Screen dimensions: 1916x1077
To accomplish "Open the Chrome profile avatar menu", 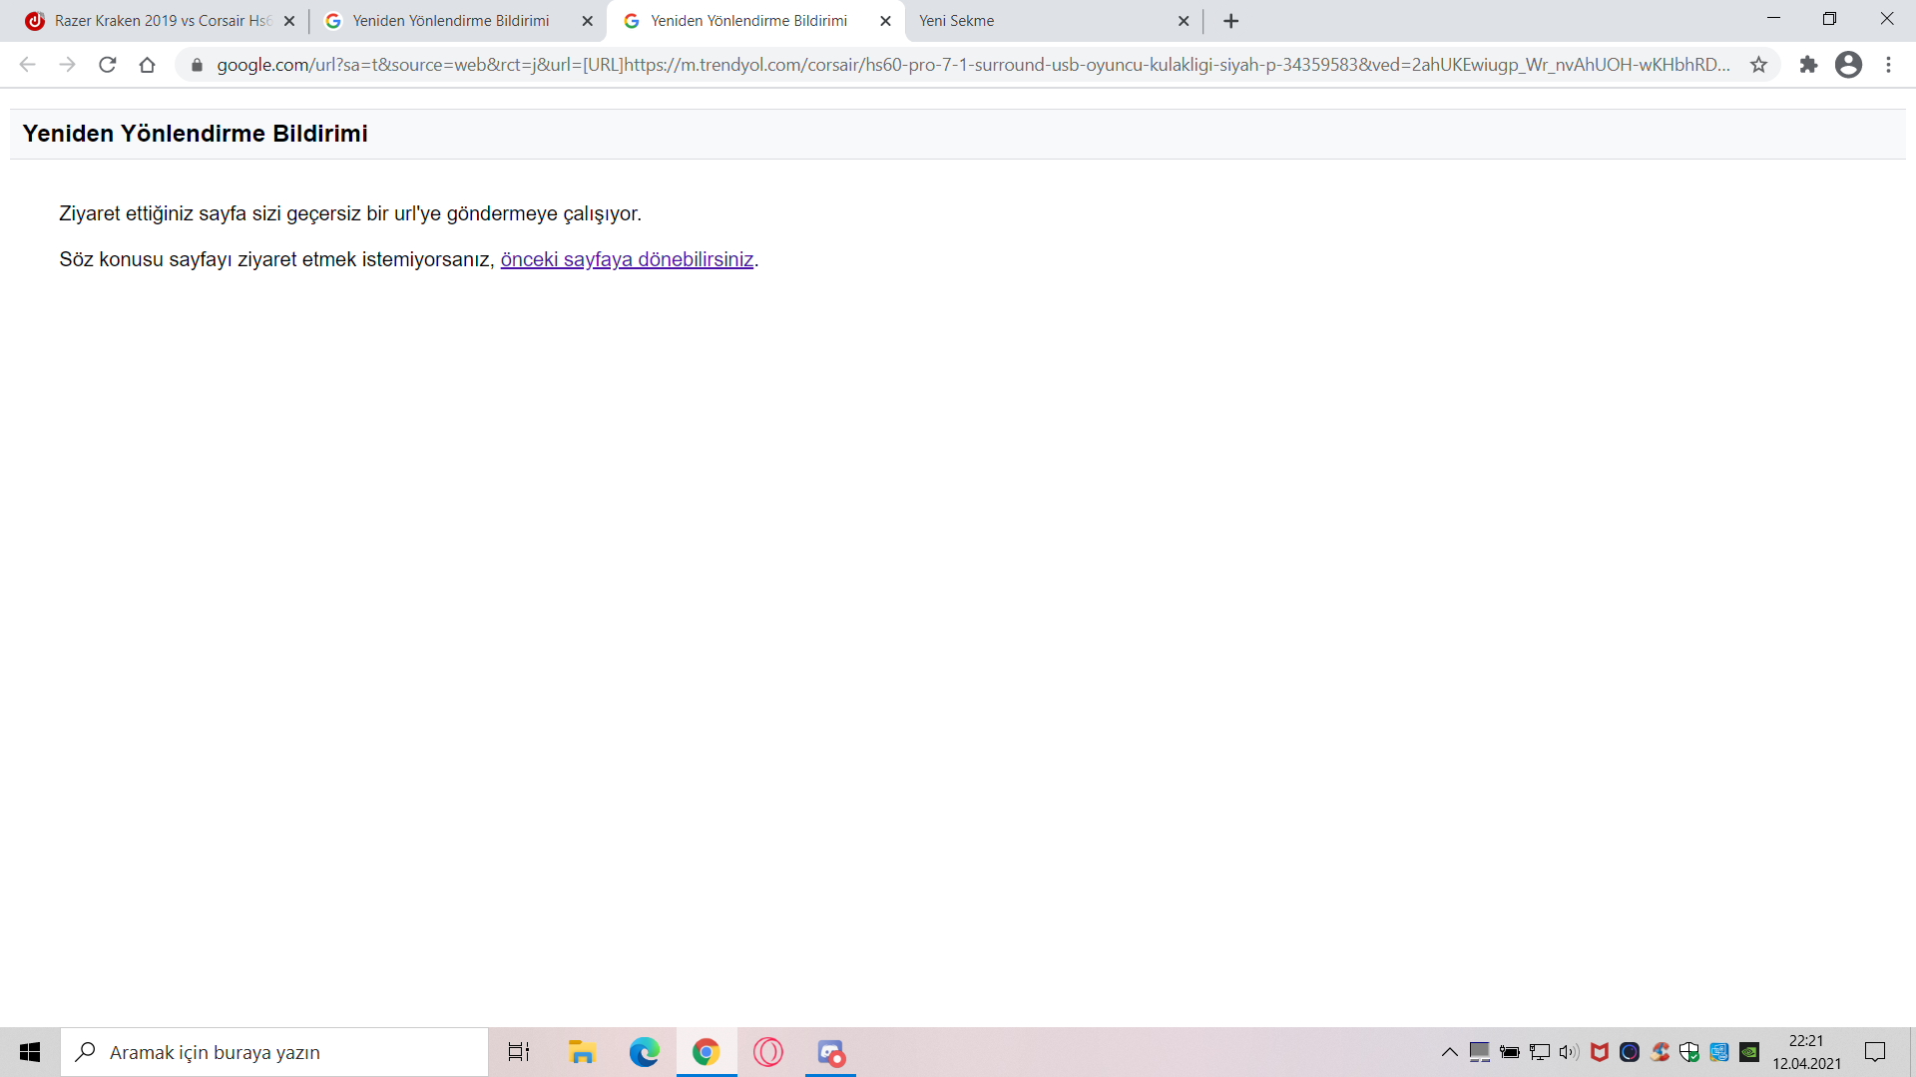I will coord(1848,65).
